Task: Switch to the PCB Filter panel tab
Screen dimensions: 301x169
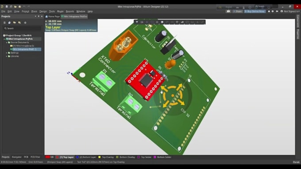Action: click(35, 157)
